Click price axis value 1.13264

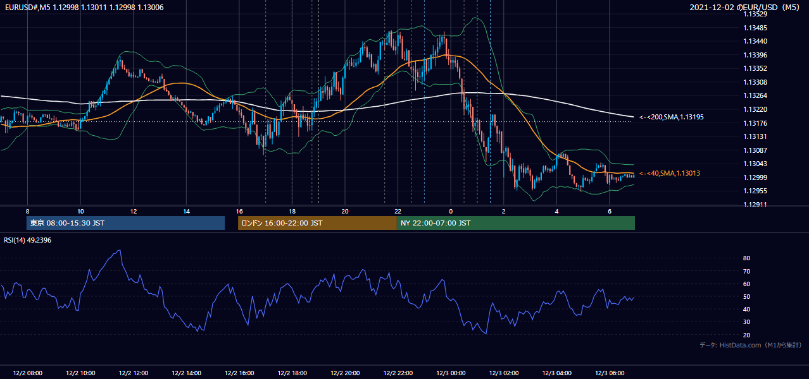click(x=755, y=96)
